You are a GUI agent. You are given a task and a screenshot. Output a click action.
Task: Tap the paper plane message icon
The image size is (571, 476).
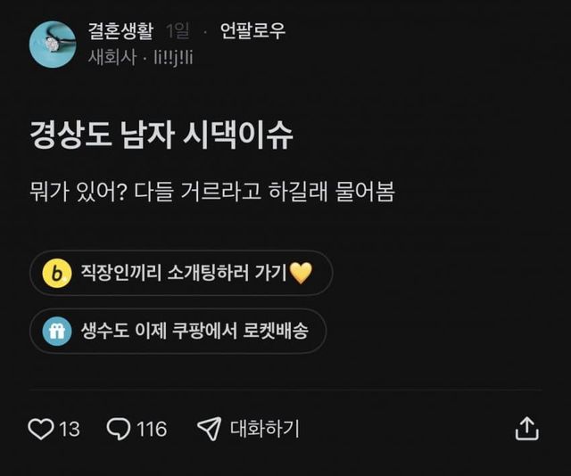click(x=209, y=429)
